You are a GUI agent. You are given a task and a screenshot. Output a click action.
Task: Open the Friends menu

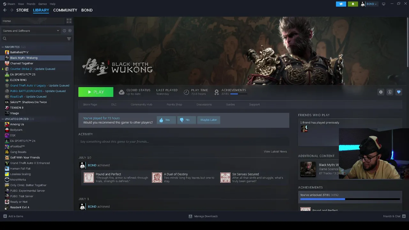pos(31,4)
